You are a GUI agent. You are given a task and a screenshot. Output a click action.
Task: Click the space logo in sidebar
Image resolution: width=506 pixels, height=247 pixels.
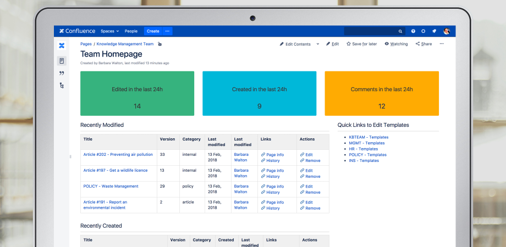62,46
